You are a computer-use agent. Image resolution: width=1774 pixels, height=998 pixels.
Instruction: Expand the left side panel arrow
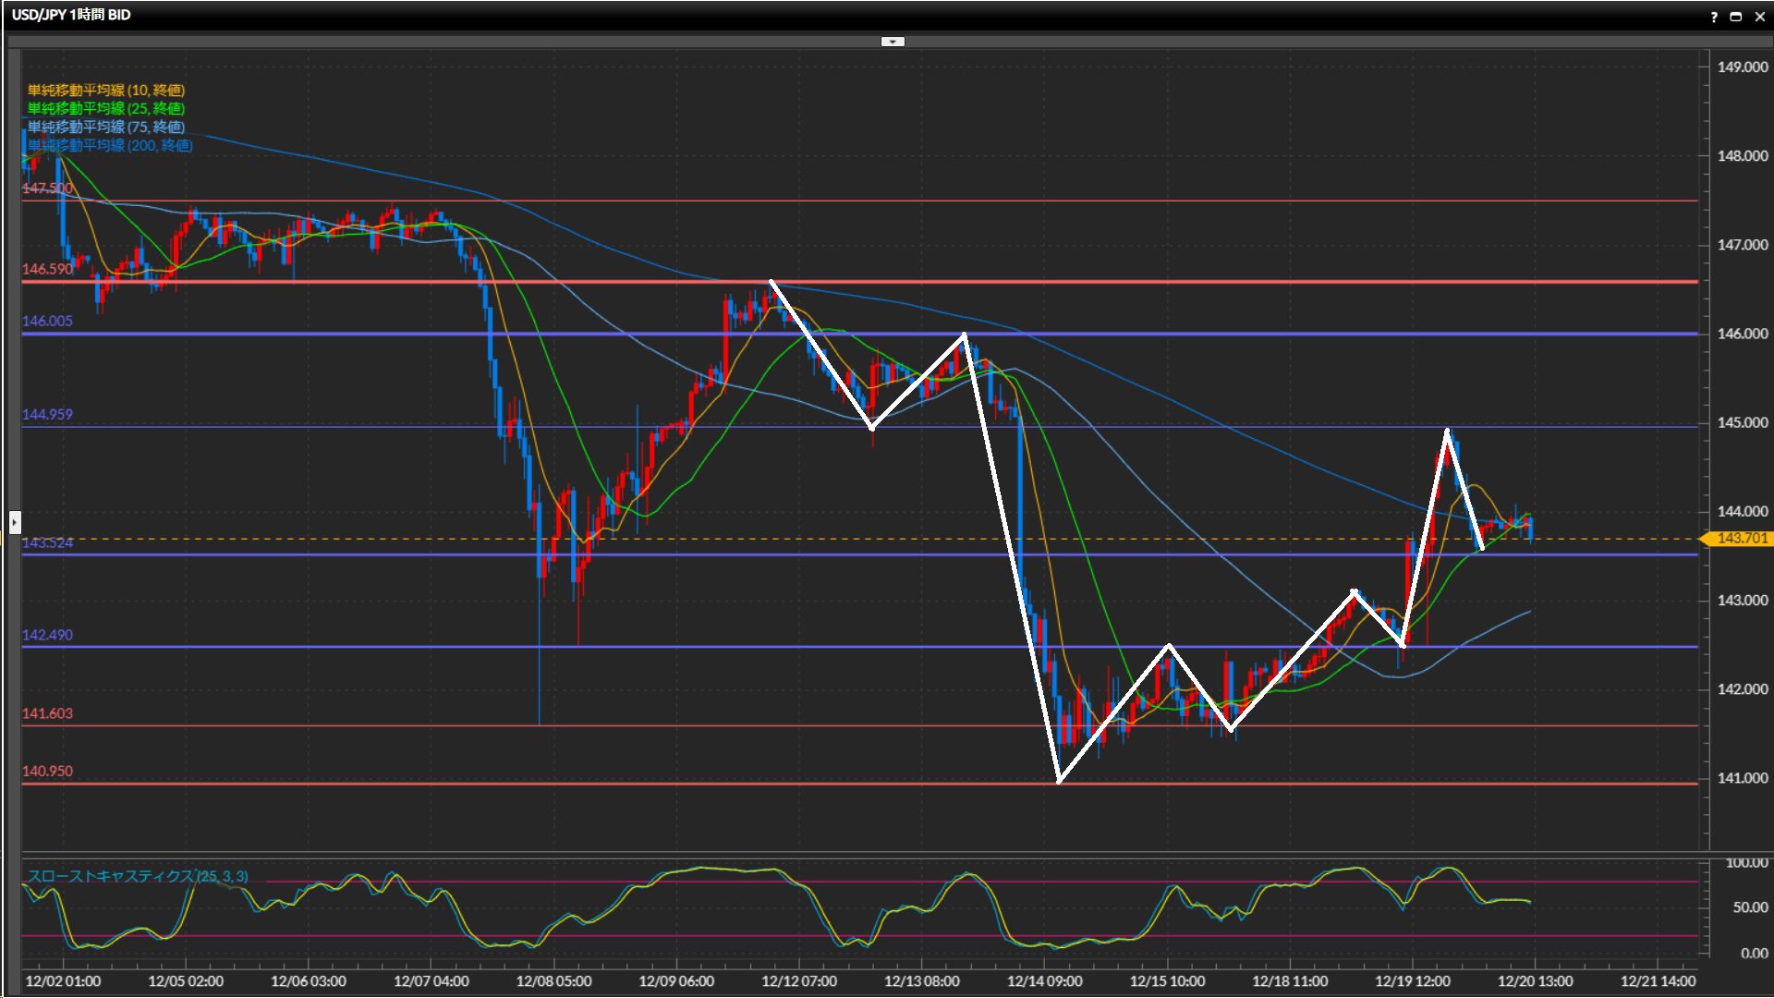(x=14, y=522)
